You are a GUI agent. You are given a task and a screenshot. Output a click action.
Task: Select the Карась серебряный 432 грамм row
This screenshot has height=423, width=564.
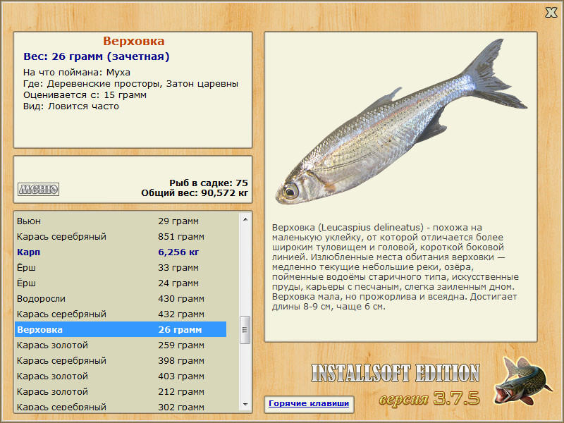[x=121, y=314]
